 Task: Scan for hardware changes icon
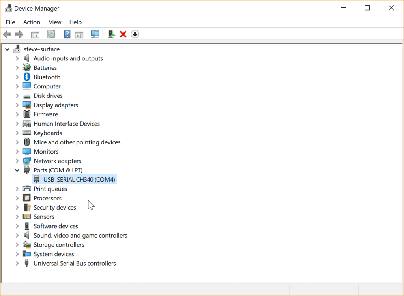[95, 34]
